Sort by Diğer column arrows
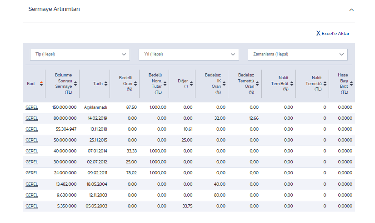 coord(191,84)
